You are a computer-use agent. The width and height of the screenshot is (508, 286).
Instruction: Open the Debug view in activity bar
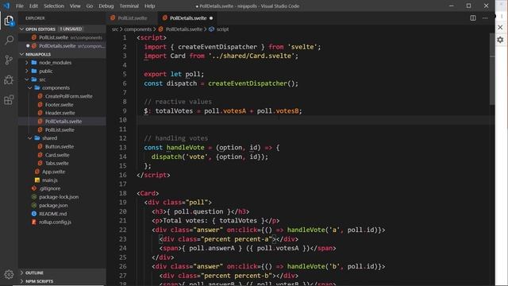(x=9, y=79)
